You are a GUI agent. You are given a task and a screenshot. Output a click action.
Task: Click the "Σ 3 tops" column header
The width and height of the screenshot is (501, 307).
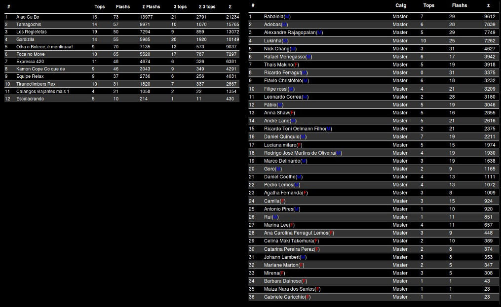[207, 7]
